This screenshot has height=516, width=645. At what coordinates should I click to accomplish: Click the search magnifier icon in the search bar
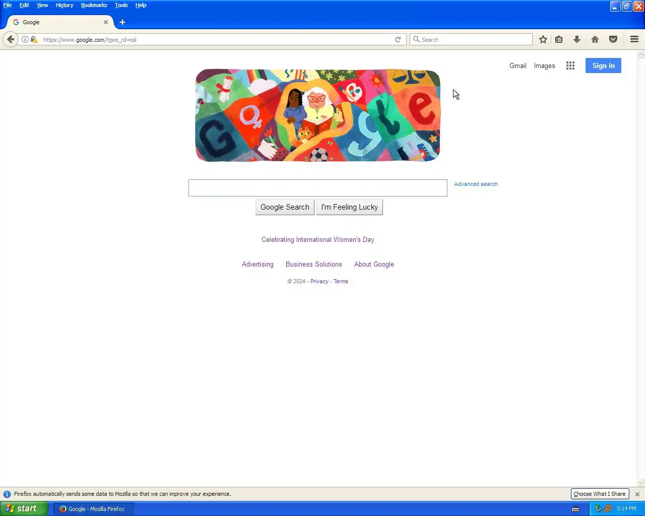coord(416,39)
